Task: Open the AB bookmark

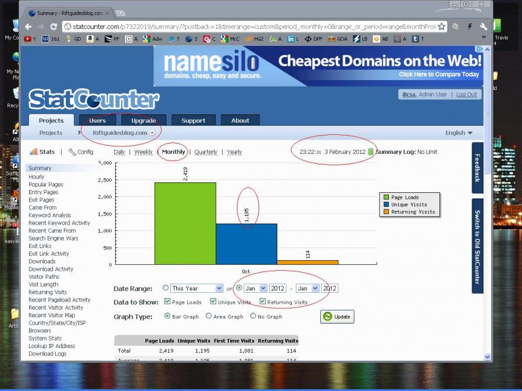Action: (x=381, y=39)
